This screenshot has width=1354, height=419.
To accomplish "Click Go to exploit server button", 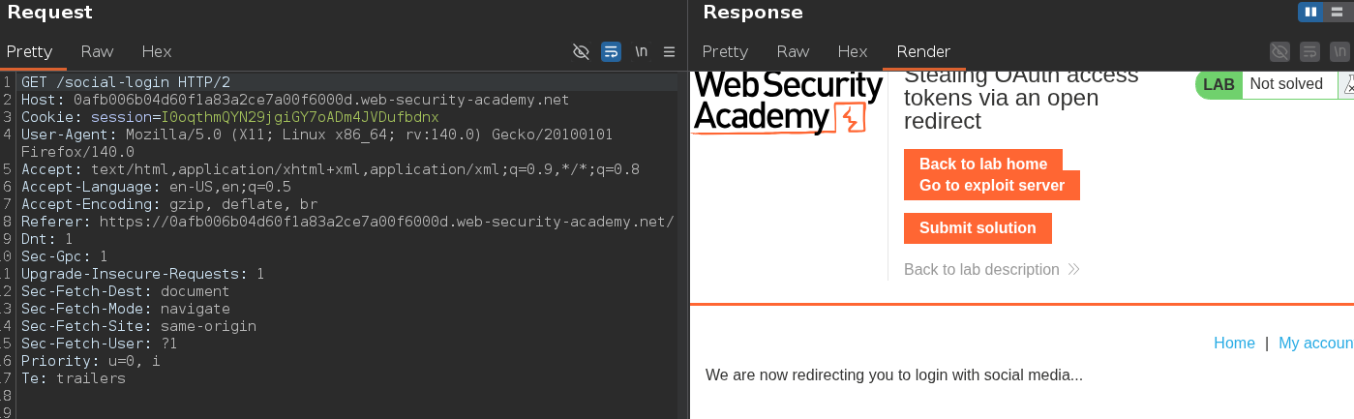I will click(992, 186).
